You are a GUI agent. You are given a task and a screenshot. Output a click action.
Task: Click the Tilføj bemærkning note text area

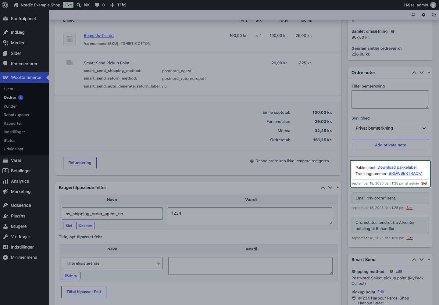[x=390, y=99]
